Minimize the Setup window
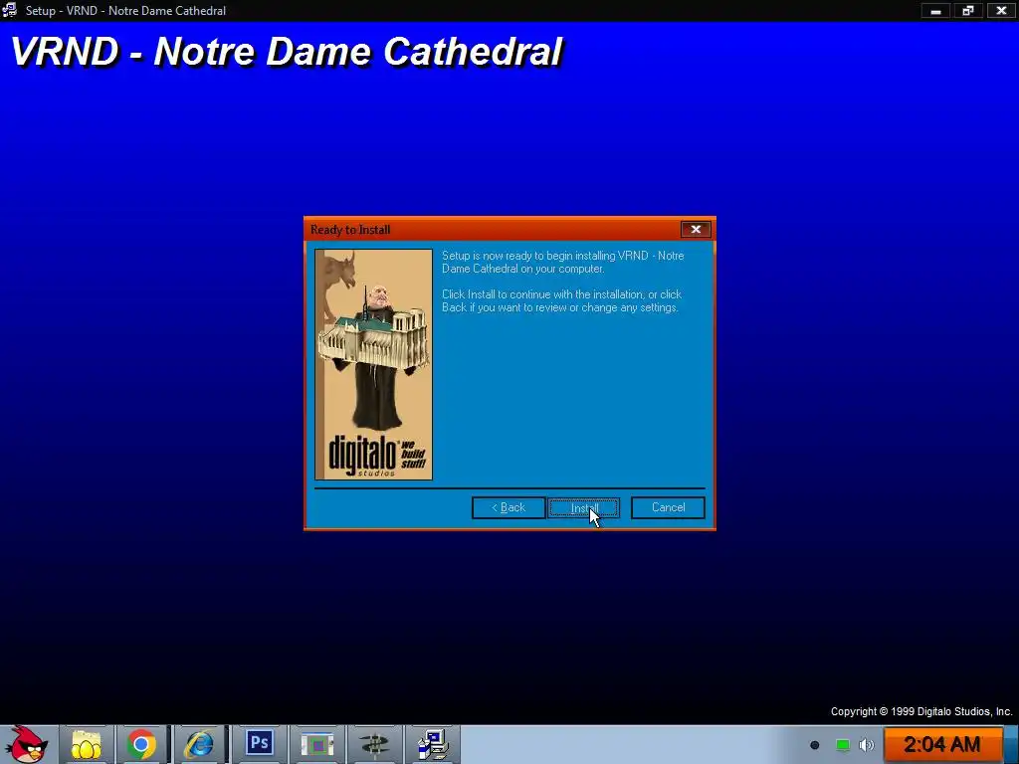 point(935,10)
